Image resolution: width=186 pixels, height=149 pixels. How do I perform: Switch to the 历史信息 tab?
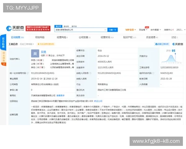(x=152, y=37)
